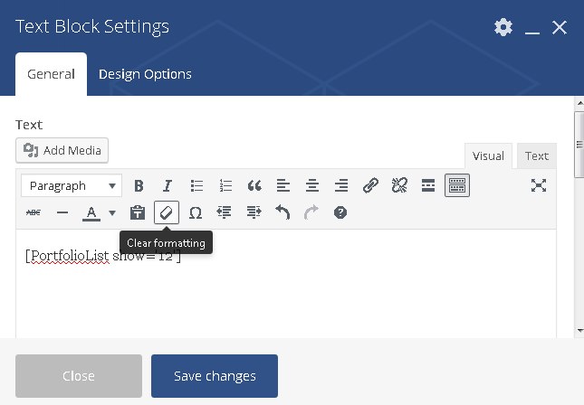This screenshot has height=405, width=584.
Task: Click the Clear formatting eraser icon
Action: [167, 212]
